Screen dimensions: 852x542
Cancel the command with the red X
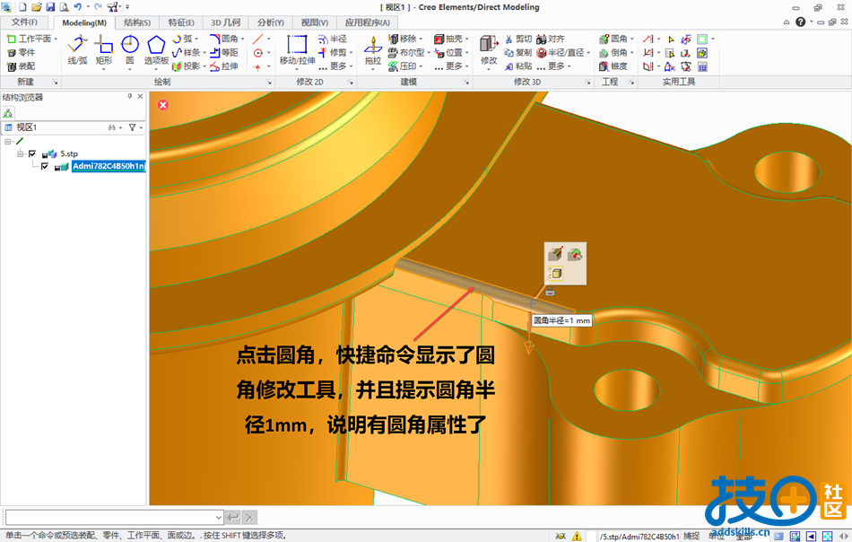(163, 105)
